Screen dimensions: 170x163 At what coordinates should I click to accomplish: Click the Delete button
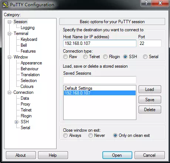150,110
